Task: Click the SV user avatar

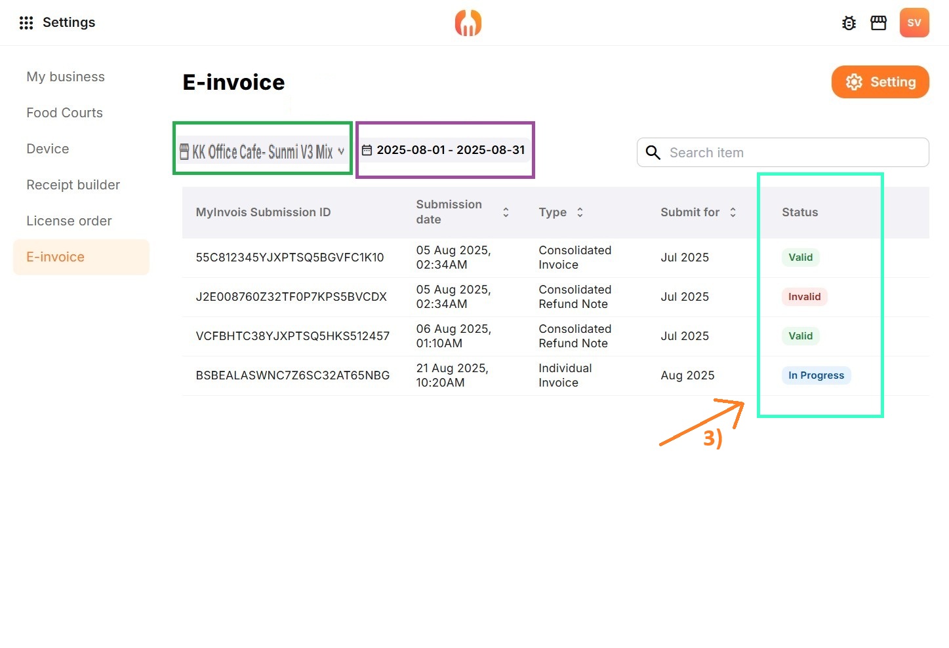Action: click(914, 23)
